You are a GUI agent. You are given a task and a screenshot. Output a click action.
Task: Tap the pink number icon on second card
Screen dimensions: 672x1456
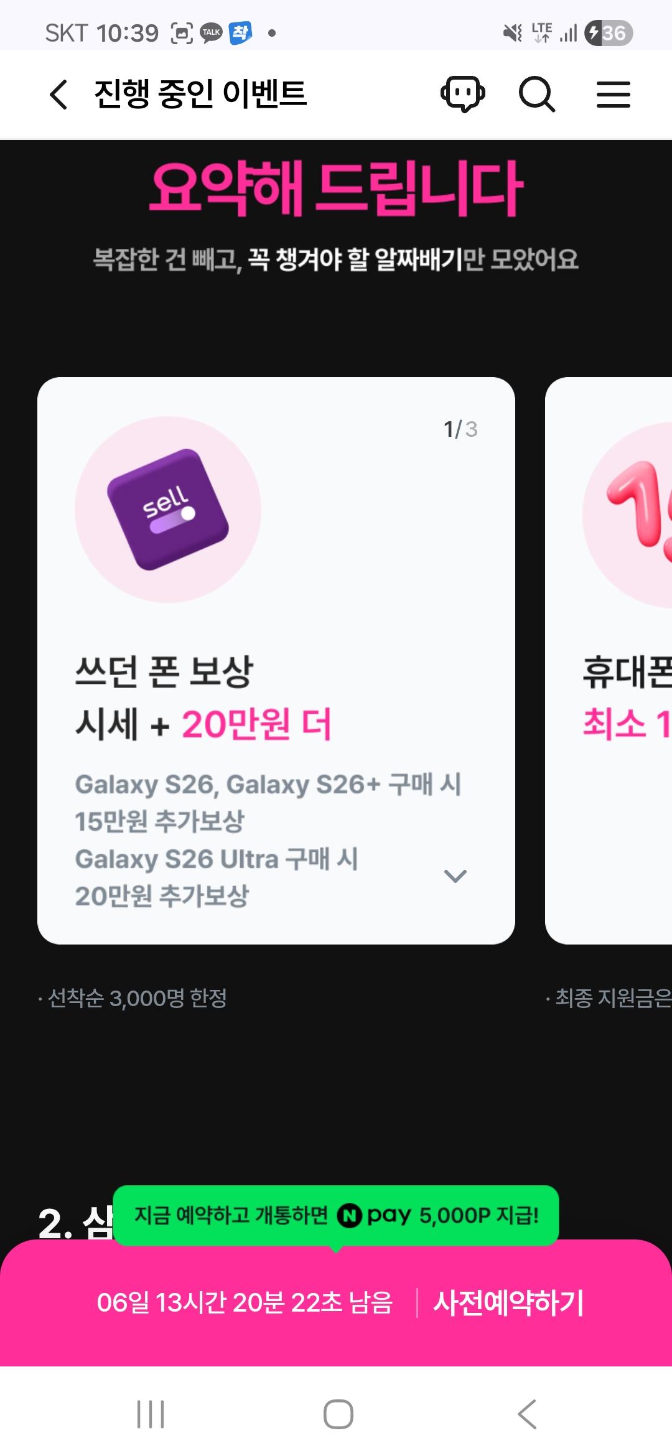tap(628, 515)
